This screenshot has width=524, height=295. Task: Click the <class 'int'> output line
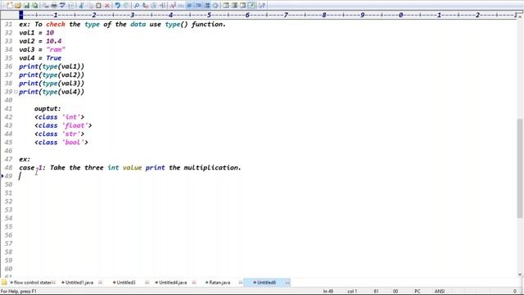click(59, 117)
